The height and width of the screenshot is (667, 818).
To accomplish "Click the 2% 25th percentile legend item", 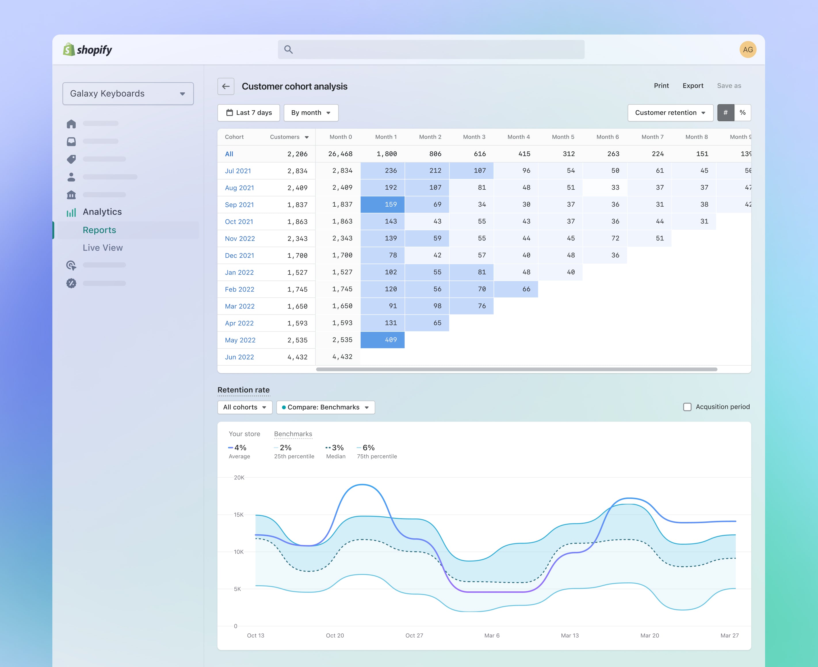I will (294, 451).
